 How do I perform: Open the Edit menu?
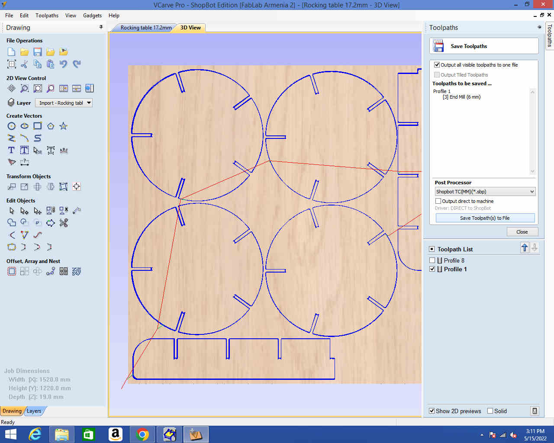point(24,16)
